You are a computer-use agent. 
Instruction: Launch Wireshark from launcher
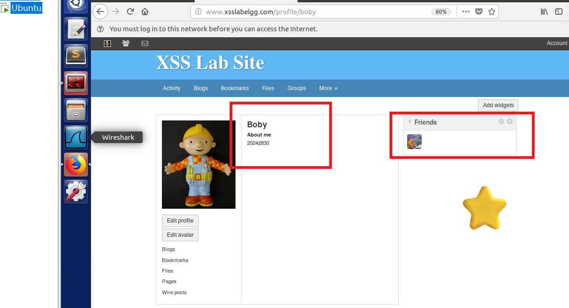pos(76,137)
